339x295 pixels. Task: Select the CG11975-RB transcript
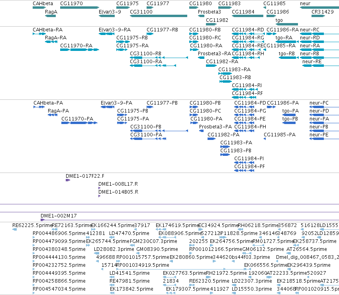tap(123, 42)
